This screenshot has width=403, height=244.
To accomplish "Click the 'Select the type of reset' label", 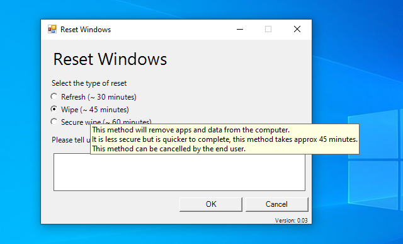I will point(89,83).
